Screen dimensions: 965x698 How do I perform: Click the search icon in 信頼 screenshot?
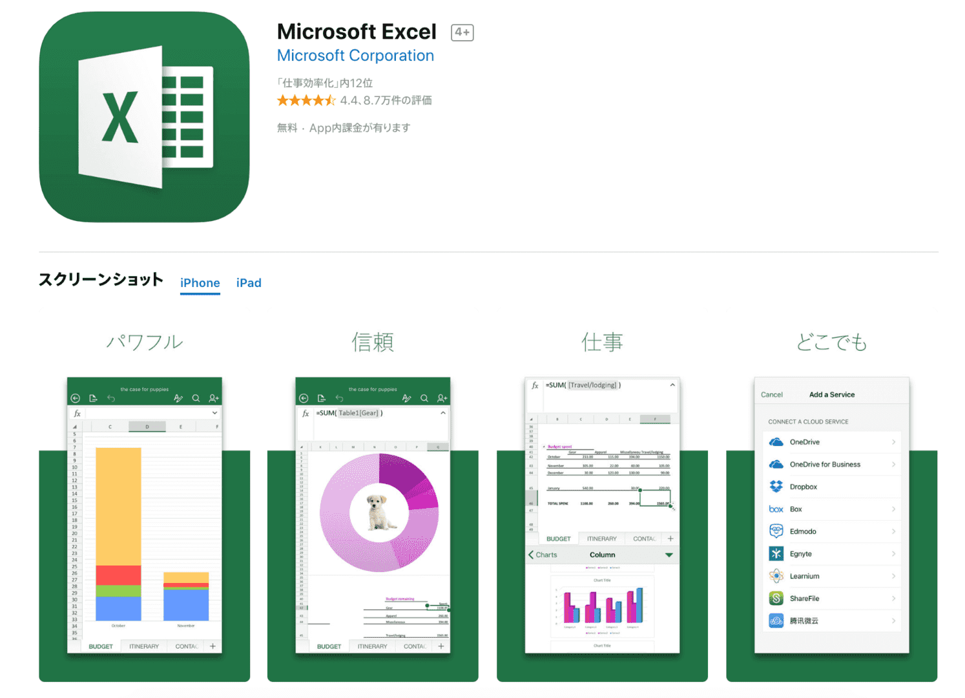tap(424, 398)
